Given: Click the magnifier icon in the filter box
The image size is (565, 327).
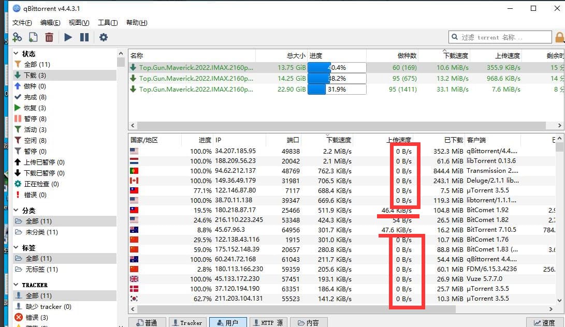Looking at the screenshot, I should (x=455, y=37).
